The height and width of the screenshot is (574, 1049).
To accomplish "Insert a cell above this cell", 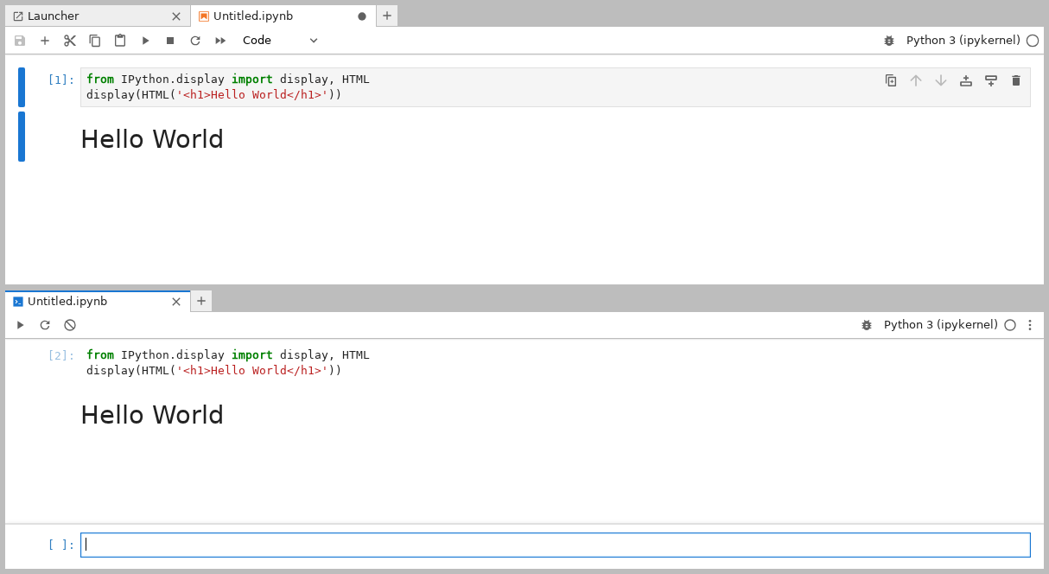I will 966,80.
